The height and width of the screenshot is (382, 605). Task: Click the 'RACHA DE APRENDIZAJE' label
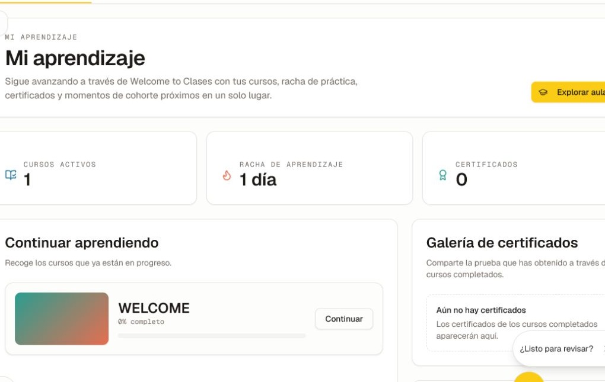click(x=291, y=165)
